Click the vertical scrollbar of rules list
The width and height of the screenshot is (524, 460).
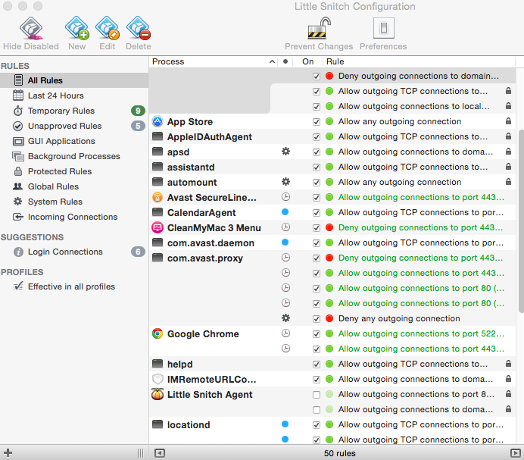coord(521,221)
